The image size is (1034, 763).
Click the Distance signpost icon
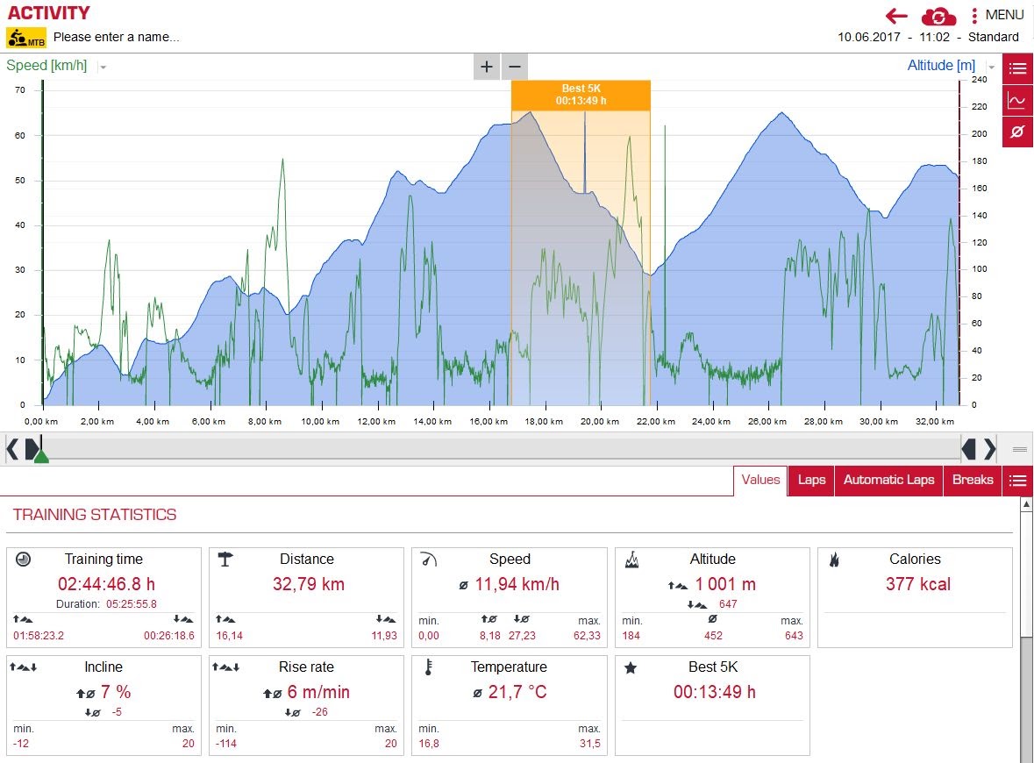coord(225,560)
